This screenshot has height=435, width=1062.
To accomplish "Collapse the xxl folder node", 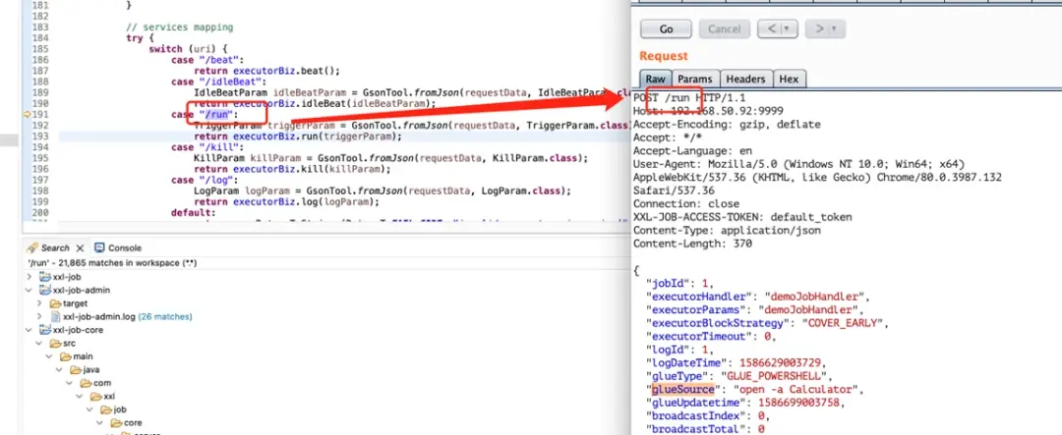I will (x=82, y=396).
